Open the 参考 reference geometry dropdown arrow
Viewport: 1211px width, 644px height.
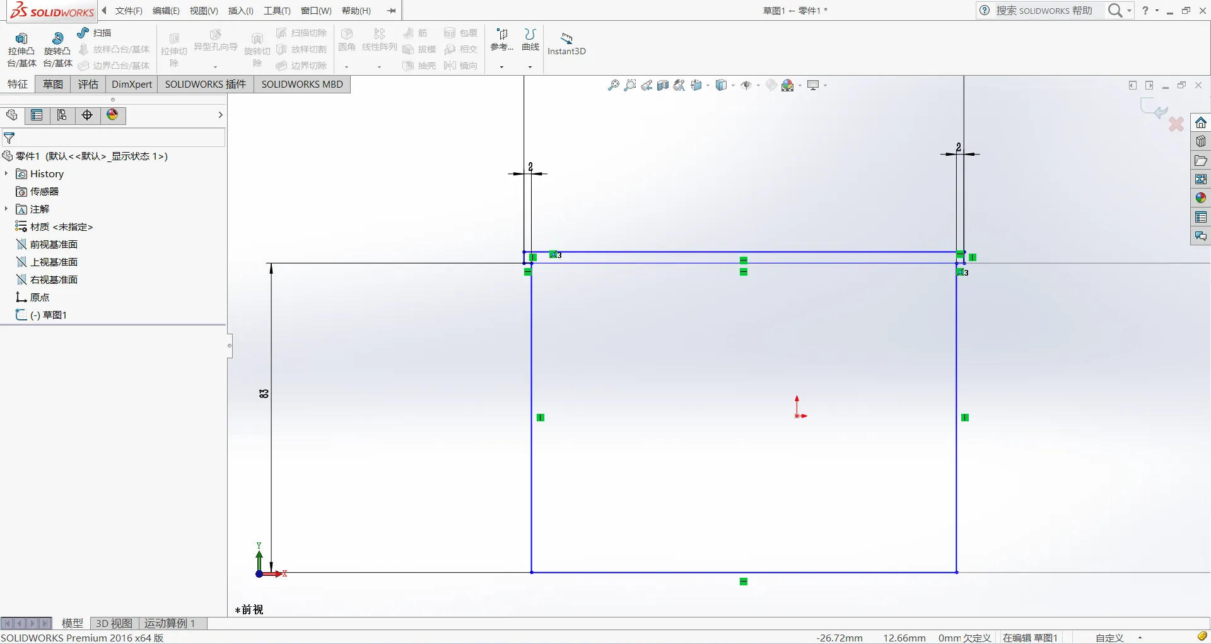click(x=502, y=66)
